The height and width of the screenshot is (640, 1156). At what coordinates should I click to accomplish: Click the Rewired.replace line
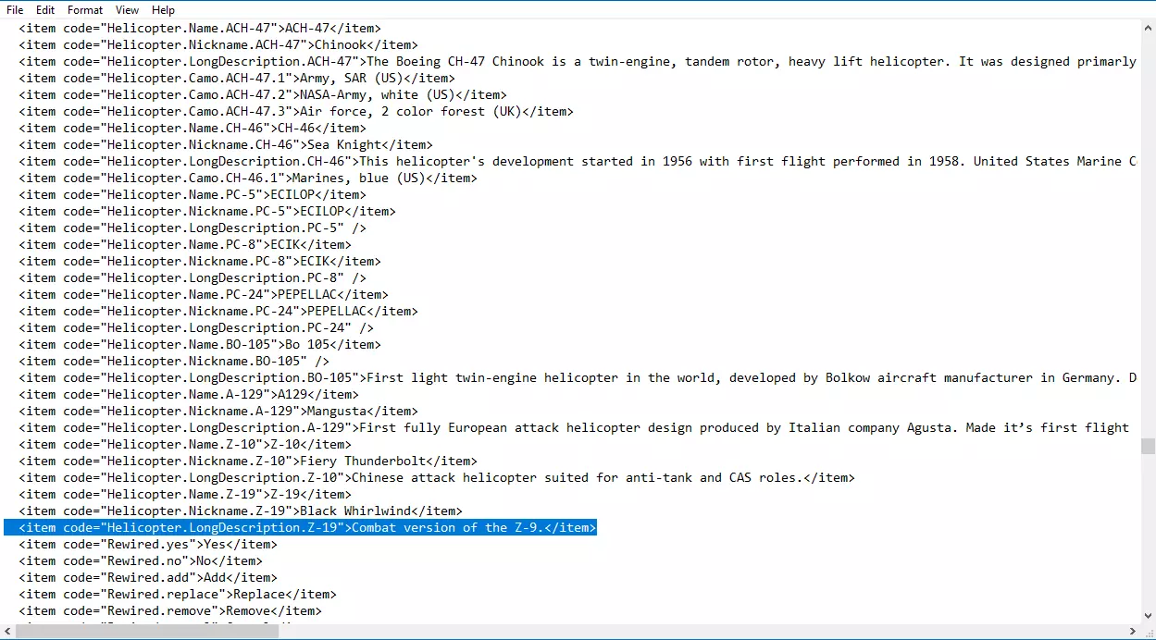(x=178, y=595)
